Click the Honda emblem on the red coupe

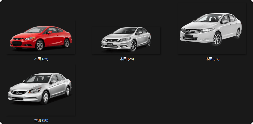coord(17,39)
